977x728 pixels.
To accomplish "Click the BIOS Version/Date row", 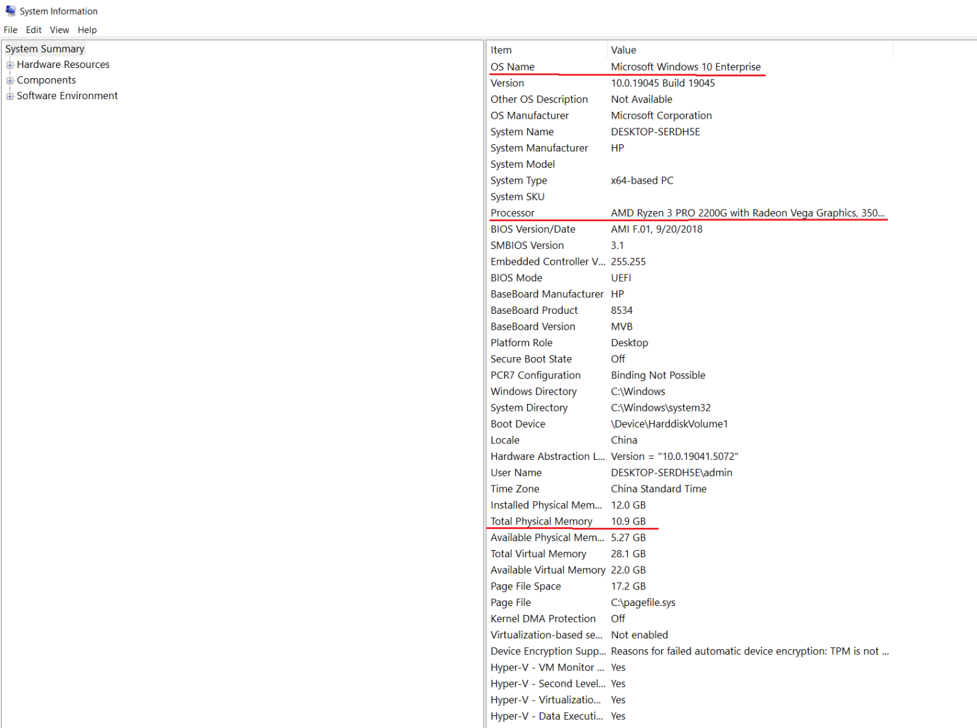I will pos(533,229).
